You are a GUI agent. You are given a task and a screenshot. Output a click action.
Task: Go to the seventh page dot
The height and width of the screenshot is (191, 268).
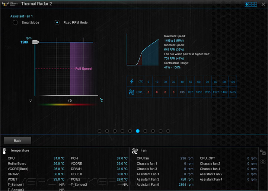click(145, 131)
